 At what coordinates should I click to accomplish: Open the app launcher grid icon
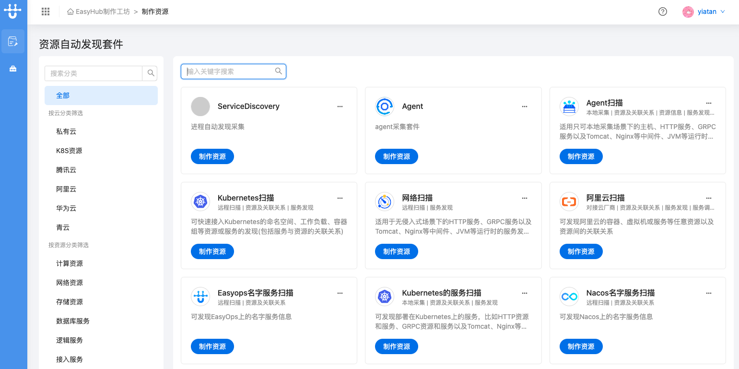[x=46, y=12]
